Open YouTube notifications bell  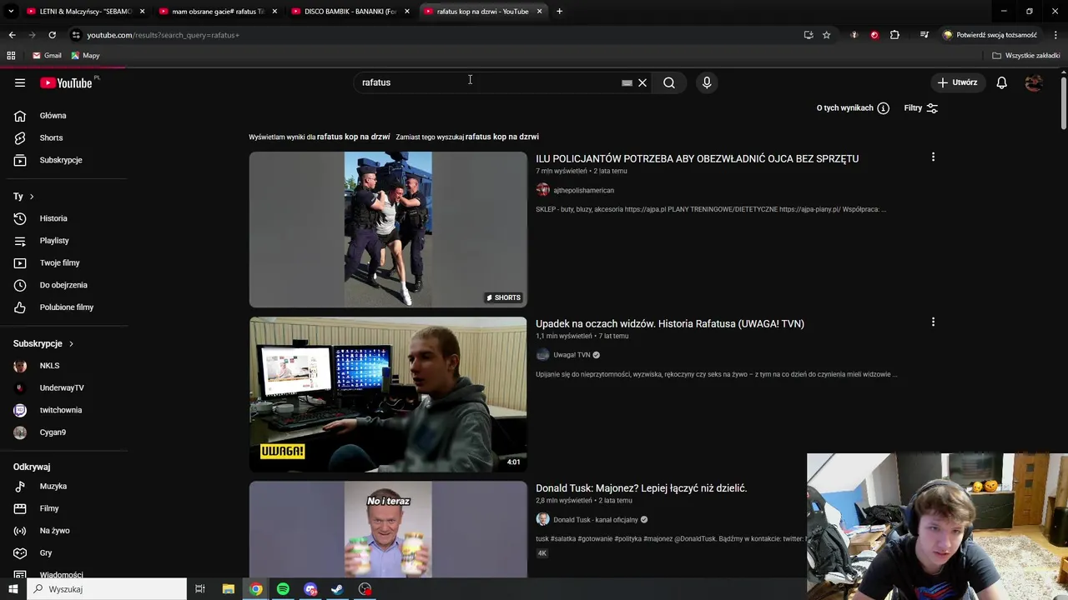1002,82
